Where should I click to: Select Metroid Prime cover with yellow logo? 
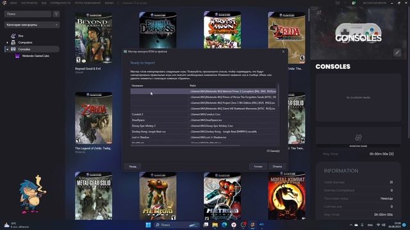click(158, 195)
